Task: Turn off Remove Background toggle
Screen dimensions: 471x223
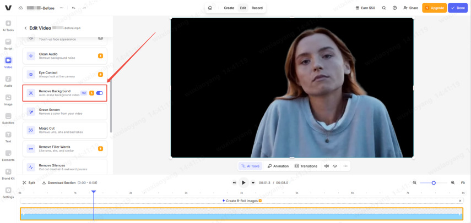Action: (x=99, y=93)
